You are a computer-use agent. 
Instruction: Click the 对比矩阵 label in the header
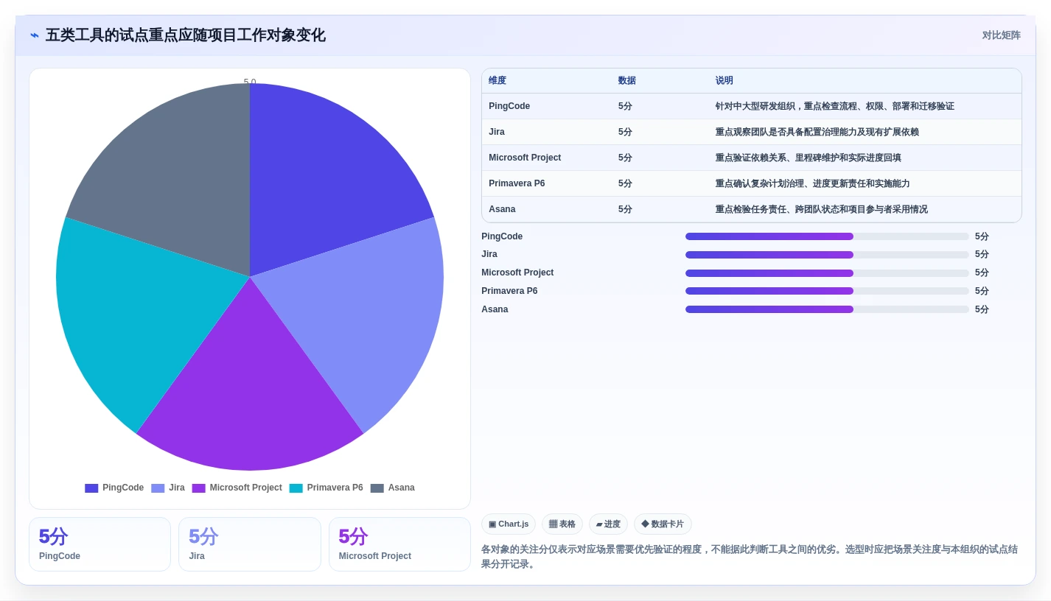(1002, 35)
